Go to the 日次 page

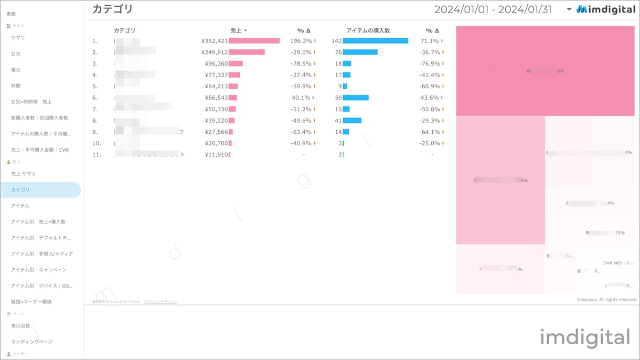tap(16, 54)
